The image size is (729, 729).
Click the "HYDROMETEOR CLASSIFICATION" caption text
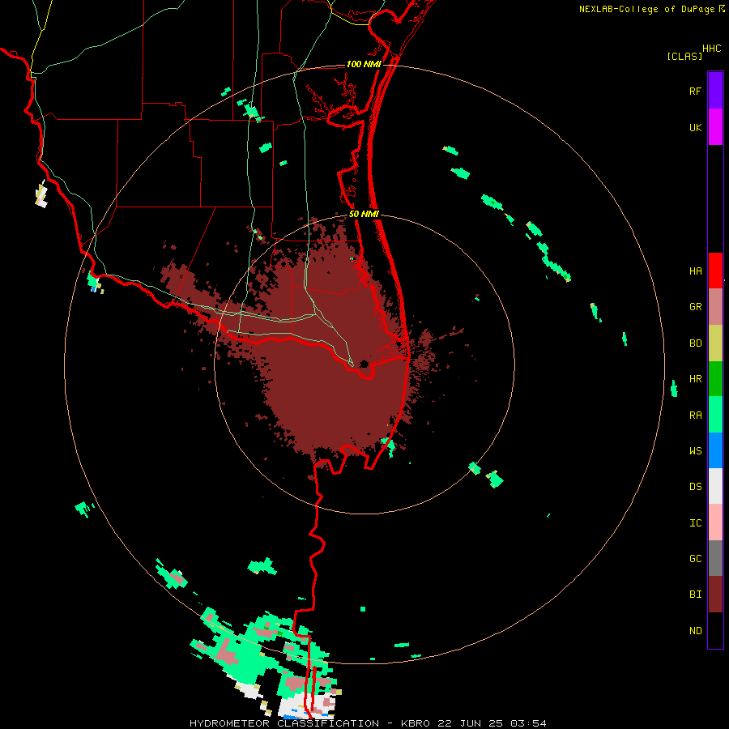tap(284, 723)
